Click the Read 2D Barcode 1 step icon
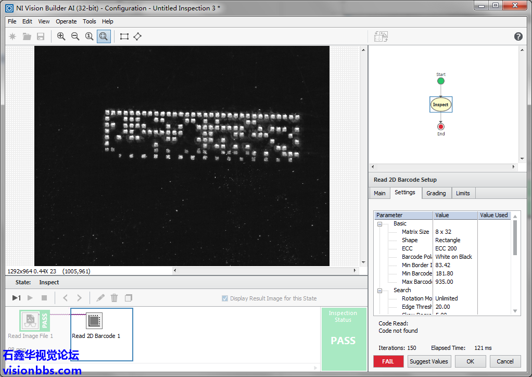Screen dimensions: 532x377 [94, 321]
